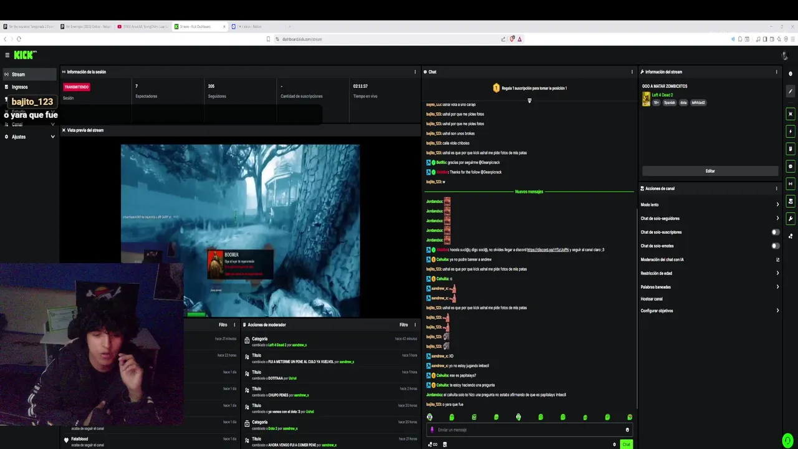
Task: Click the green support icon bottom right
Action: [789, 440]
